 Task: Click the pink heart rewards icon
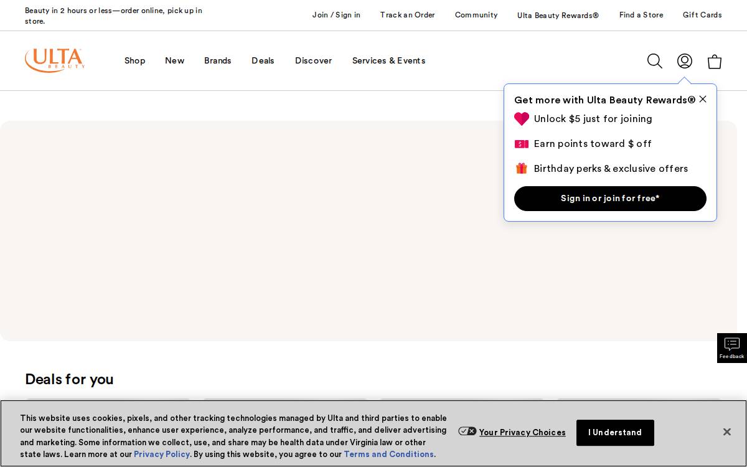[522, 119]
